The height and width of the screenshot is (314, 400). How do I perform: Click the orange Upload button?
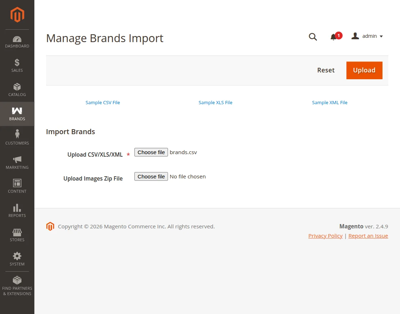pyautogui.click(x=364, y=70)
